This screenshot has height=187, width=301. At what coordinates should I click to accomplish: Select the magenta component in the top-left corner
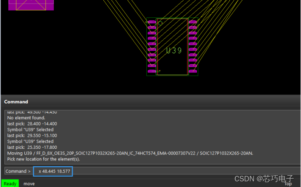(31, 4)
